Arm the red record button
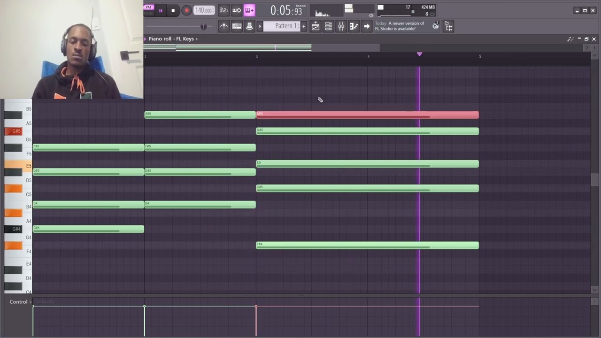 tap(186, 10)
